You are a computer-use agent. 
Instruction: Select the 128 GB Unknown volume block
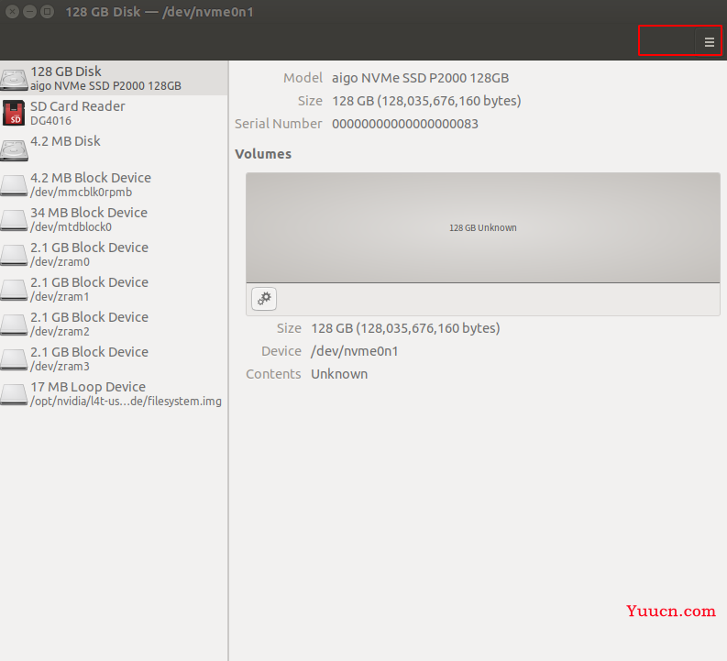click(482, 227)
